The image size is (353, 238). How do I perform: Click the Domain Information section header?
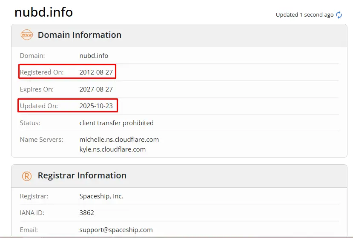[79, 35]
